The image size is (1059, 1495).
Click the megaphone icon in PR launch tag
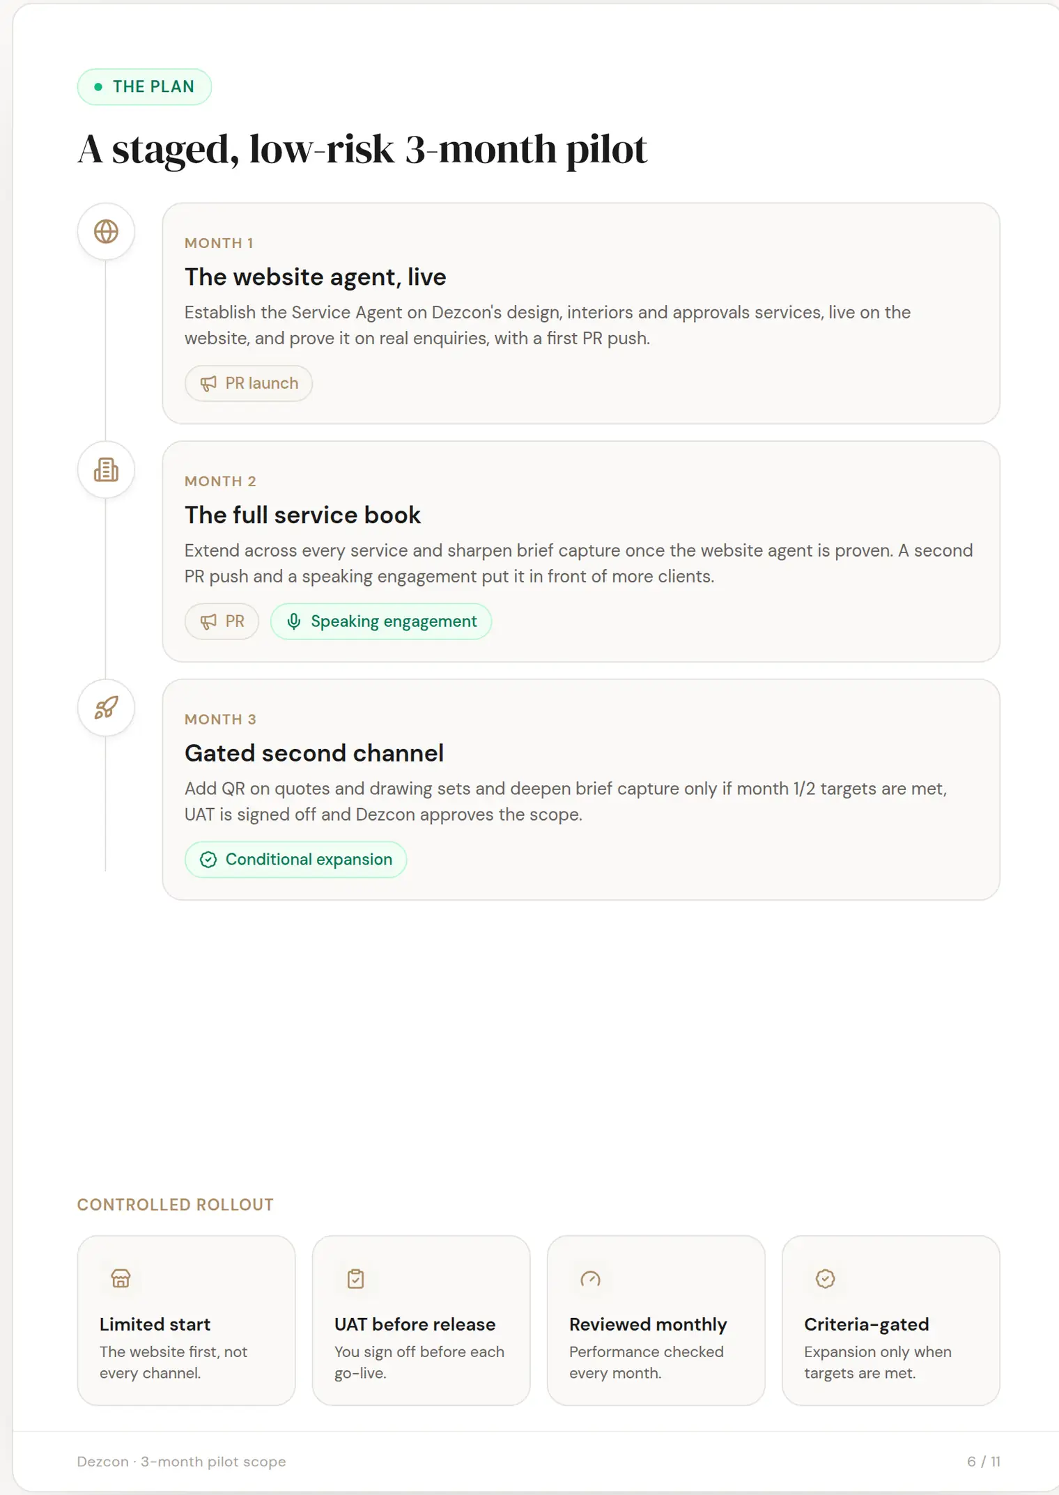click(x=208, y=384)
